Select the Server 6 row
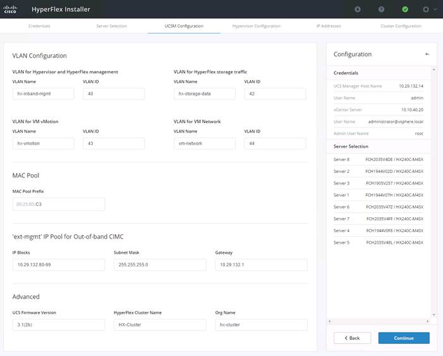Viewport: 443px width, 356px height. [379, 207]
